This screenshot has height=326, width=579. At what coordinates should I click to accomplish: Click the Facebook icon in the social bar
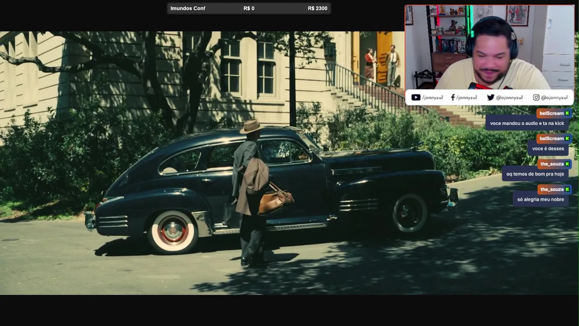(453, 97)
